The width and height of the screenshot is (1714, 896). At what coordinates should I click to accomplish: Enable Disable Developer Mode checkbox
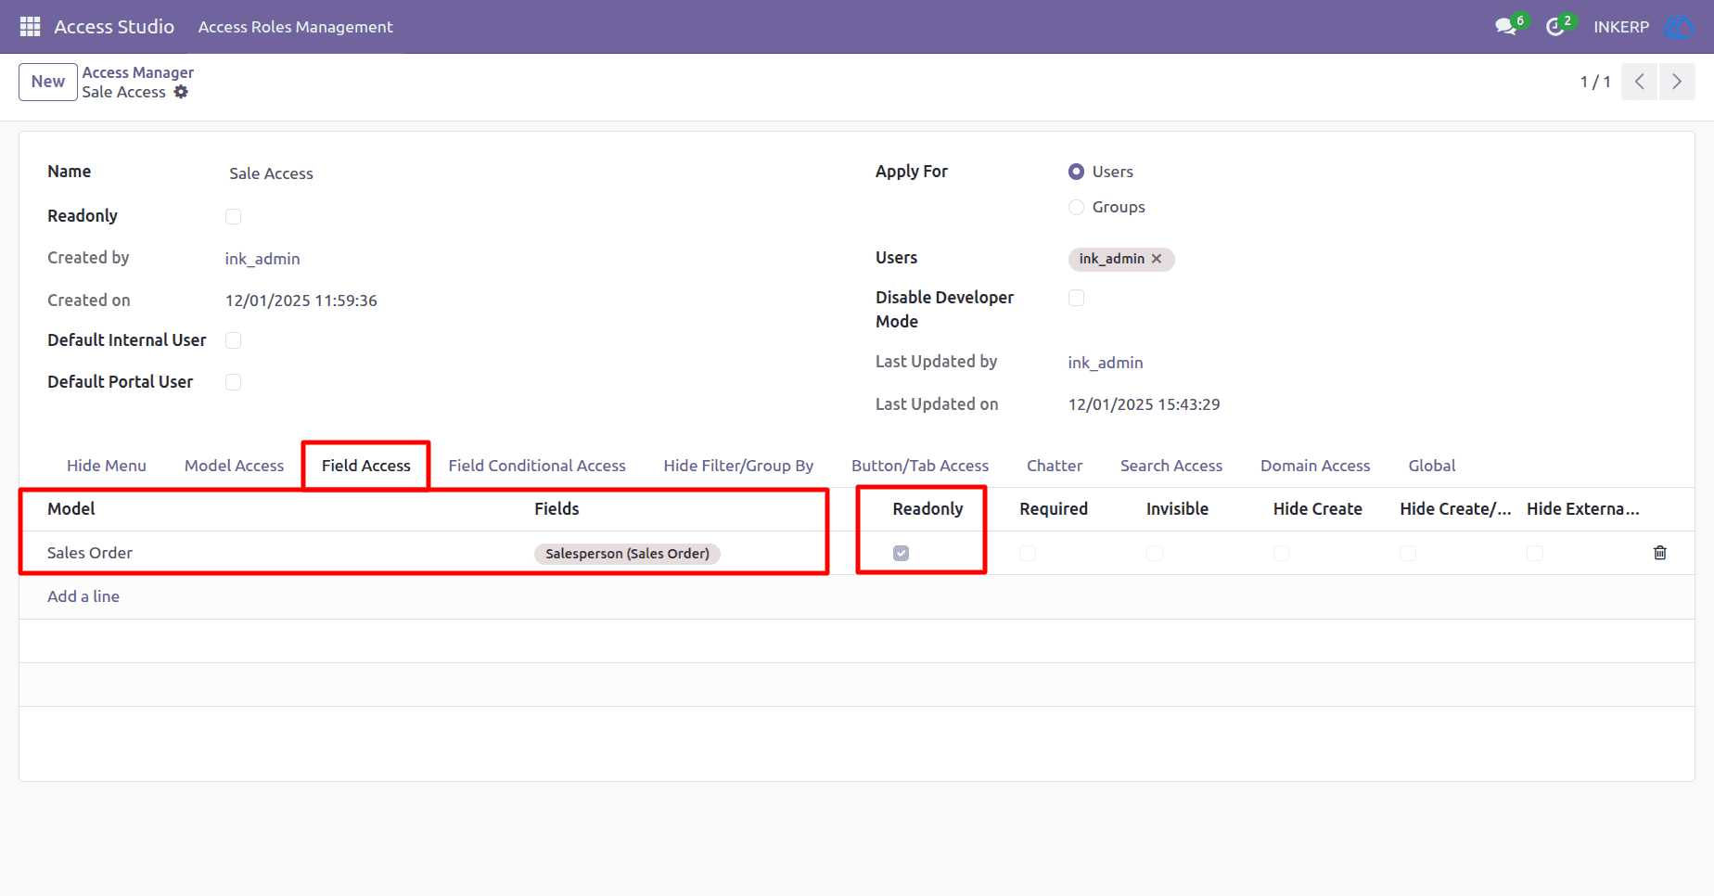point(1076,298)
